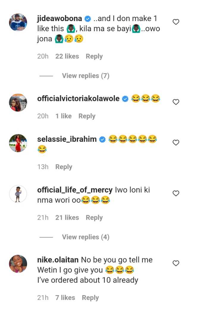Open nike.olaitan's profile picture
The width and height of the screenshot is (203, 310).
click(18, 264)
